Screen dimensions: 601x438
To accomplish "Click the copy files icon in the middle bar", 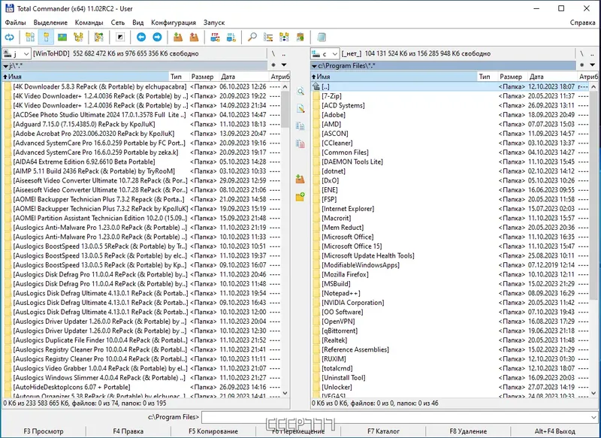I will 300,126.
